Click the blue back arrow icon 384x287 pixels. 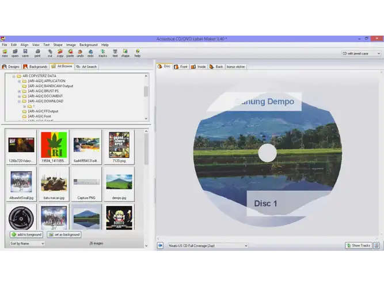[x=160, y=246]
